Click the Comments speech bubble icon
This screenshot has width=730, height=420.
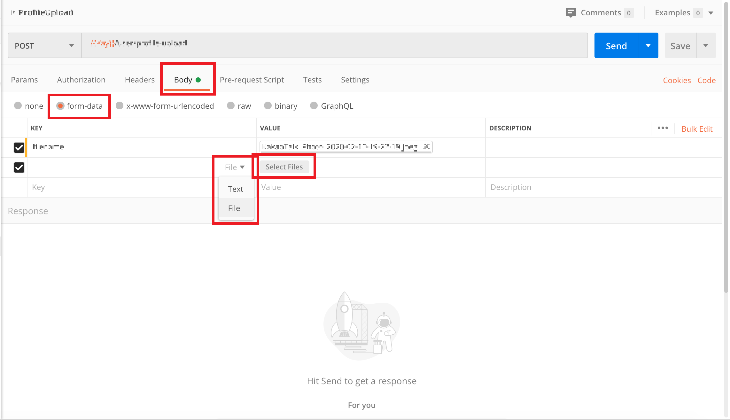pyautogui.click(x=571, y=13)
